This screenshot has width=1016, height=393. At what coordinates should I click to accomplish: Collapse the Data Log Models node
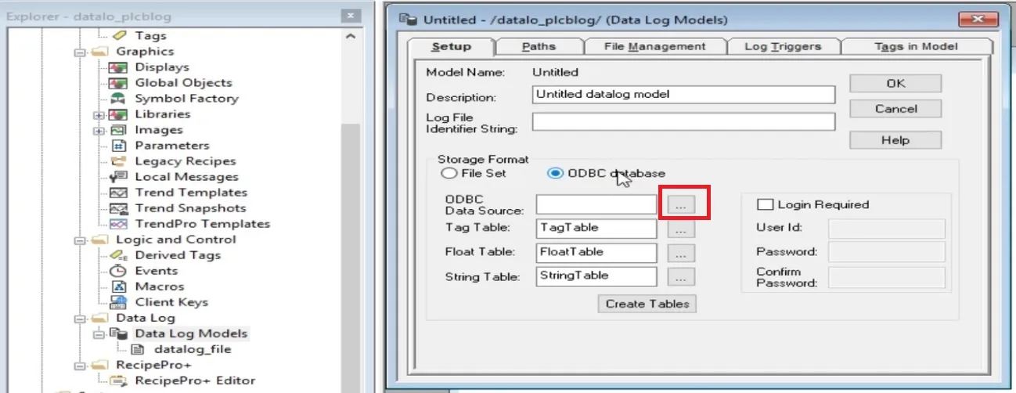[x=99, y=334]
